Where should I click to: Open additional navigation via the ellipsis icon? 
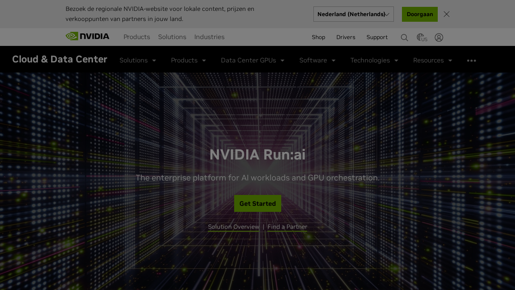(472, 60)
